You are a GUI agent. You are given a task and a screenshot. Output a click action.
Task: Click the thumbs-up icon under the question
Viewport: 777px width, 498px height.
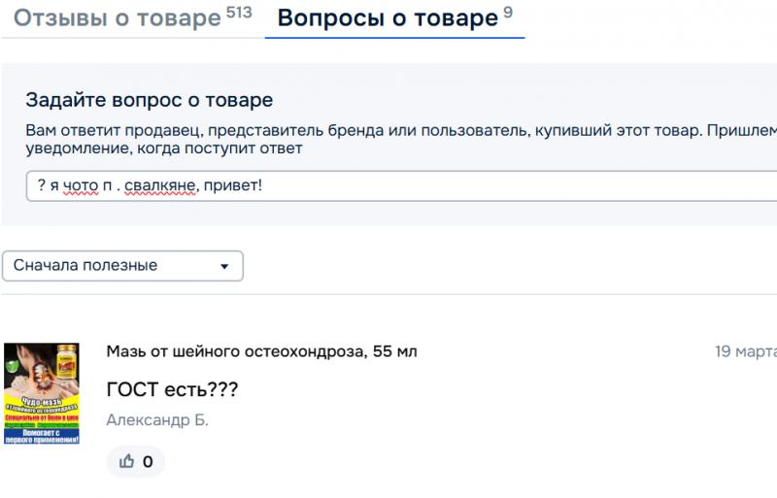pyautogui.click(x=126, y=462)
